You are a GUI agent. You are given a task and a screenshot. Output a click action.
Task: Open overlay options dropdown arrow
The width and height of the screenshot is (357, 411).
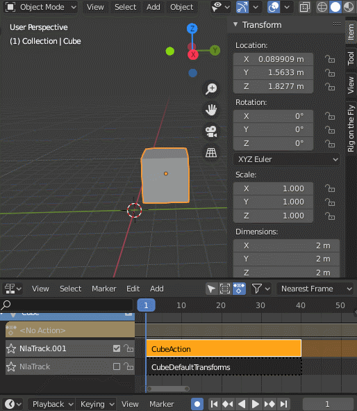click(x=287, y=7)
